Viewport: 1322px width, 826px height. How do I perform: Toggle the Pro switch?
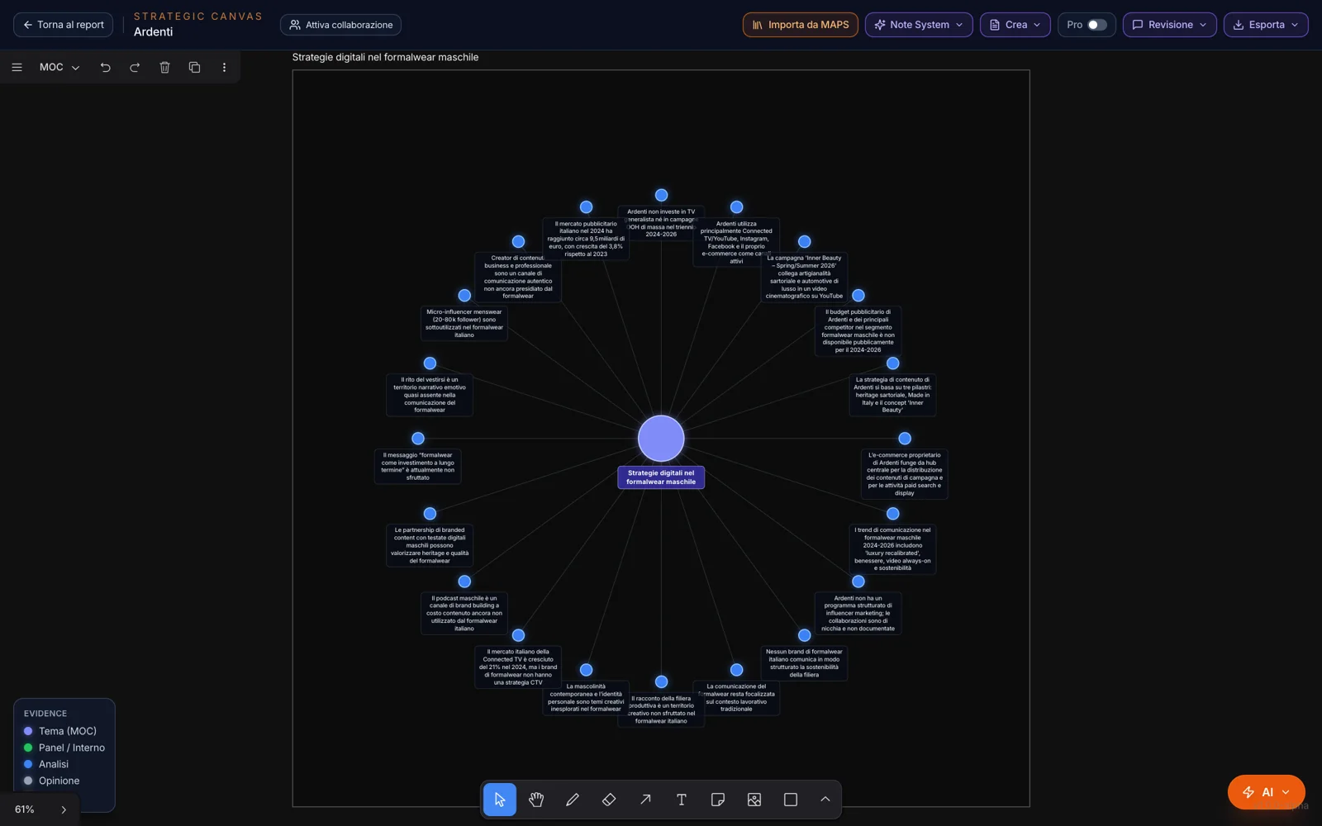1096,25
